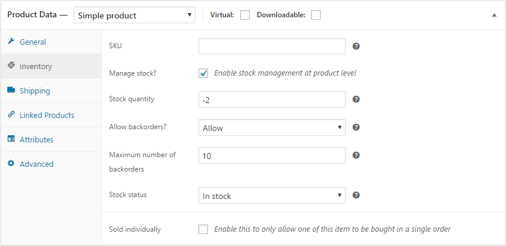Switch to the Linked Products tab
506x246 pixels.
click(46, 115)
